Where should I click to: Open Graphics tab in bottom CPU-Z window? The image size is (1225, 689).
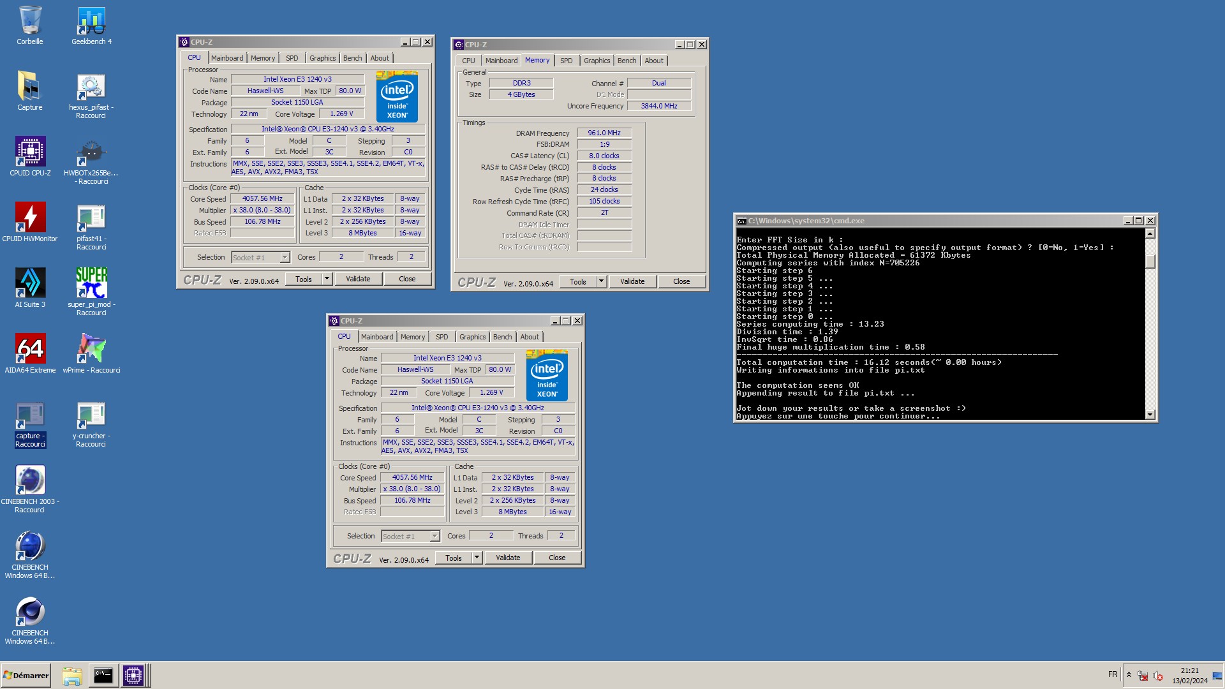[x=473, y=337]
